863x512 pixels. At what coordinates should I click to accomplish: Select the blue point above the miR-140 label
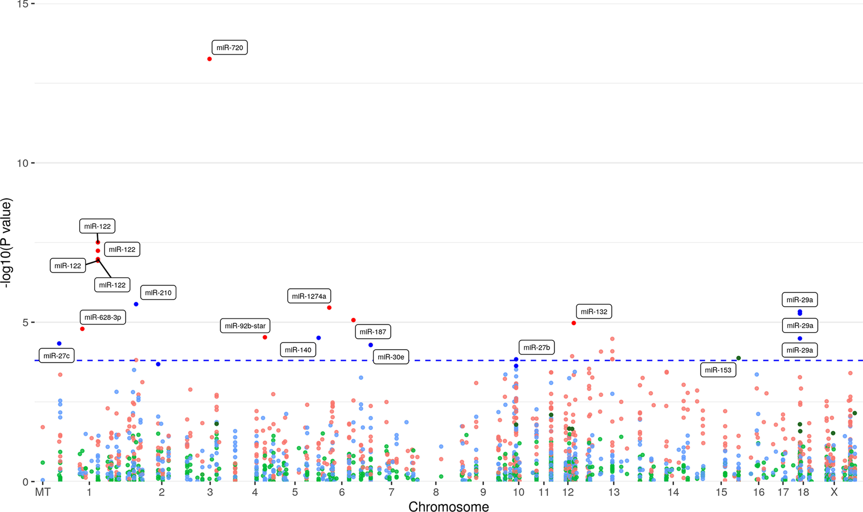click(x=319, y=338)
